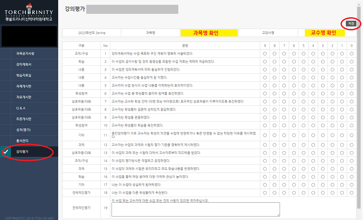Open 토론게시판 from the sidebar

pos(24,119)
